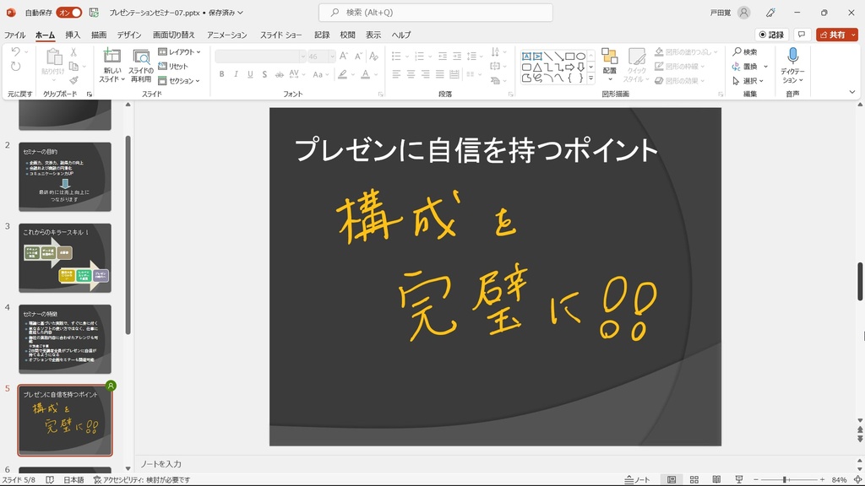Click the 検索 (Alt+Q) search box
Image resolution: width=865 pixels, height=486 pixels.
436,12
